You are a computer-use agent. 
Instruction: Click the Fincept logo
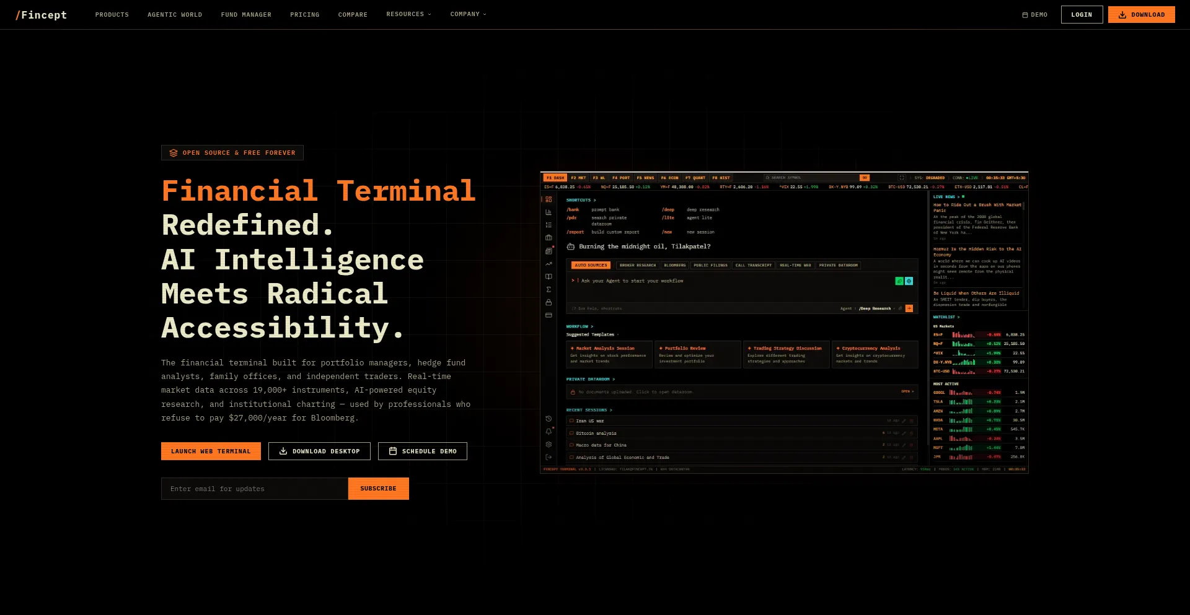(x=41, y=15)
